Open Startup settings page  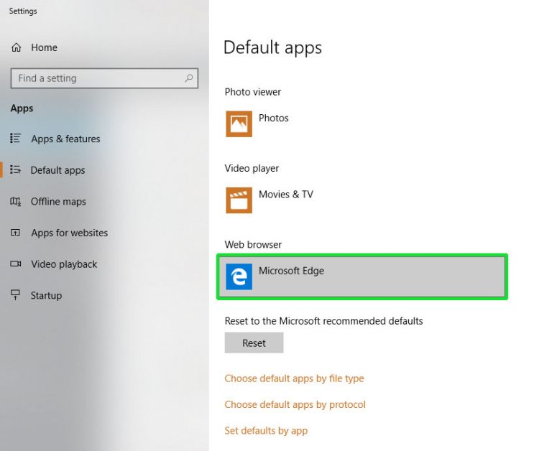pos(46,295)
